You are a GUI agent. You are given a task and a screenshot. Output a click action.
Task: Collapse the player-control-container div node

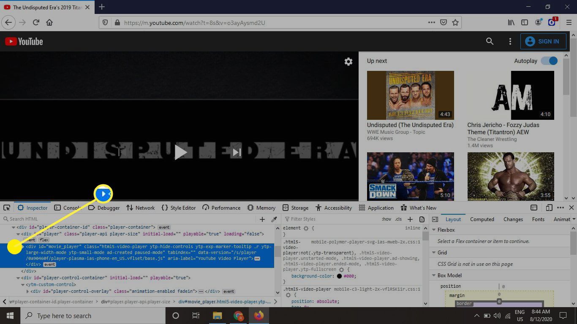click(x=18, y=278)
